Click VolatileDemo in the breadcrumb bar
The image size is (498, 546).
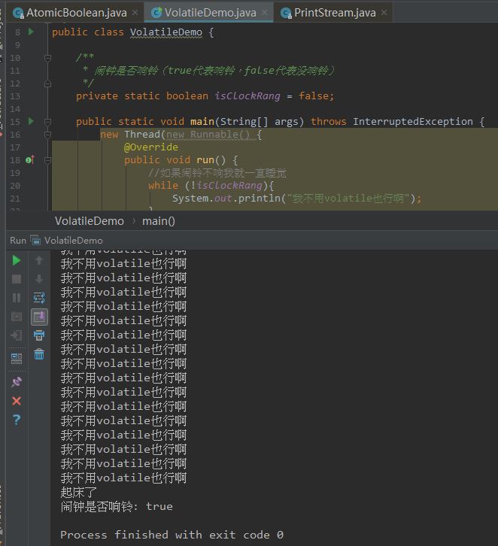click(x=90, y=221)
